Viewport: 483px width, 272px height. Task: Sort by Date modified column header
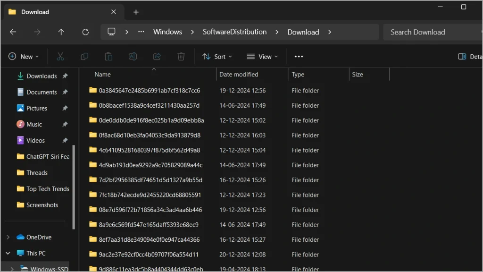pyautogui.click(x=239, y=75)
